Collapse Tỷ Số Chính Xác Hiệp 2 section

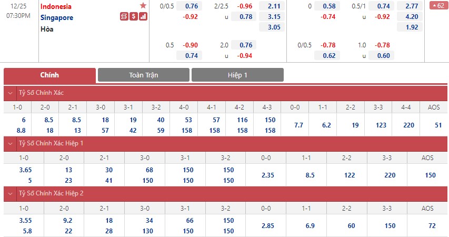[11, 193]
